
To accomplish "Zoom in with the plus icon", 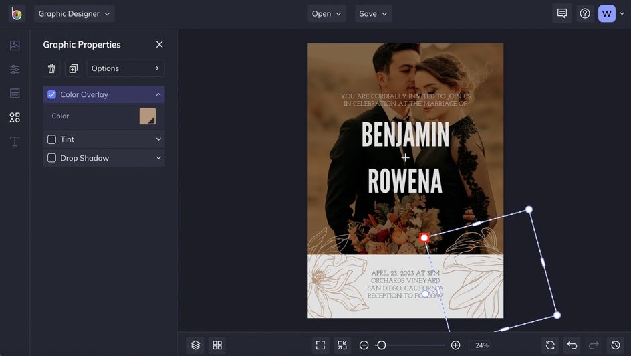I will [x=455, y=345].
